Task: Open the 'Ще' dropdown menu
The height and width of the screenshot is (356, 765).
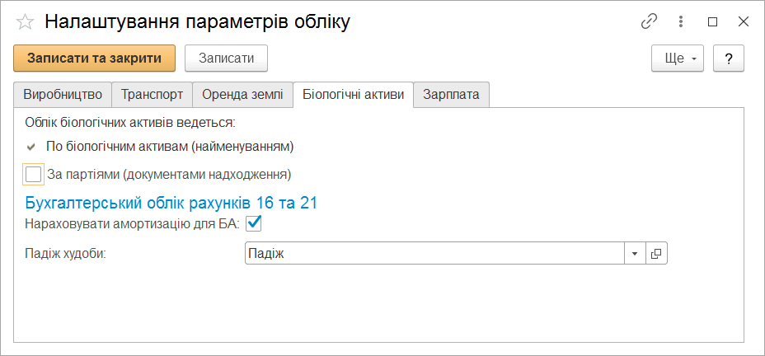Action: 677,59
